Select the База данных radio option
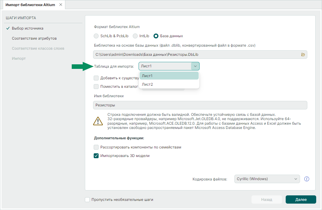This screenshot has width=322, height=210. pyautogui.click(x=156, y=36)
